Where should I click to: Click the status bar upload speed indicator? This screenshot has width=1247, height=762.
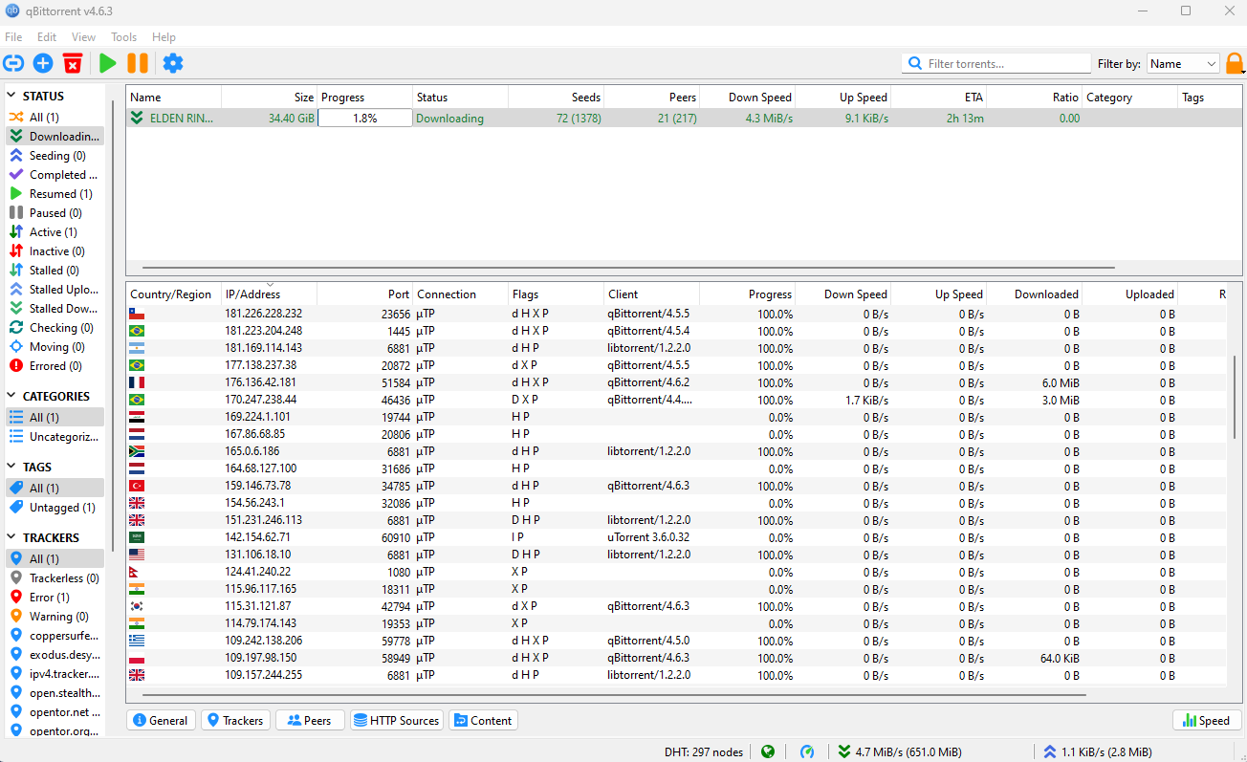pos(1097,751)
